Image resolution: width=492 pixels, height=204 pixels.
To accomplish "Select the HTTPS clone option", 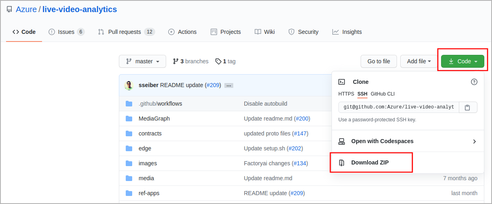I will pos(346,94).
